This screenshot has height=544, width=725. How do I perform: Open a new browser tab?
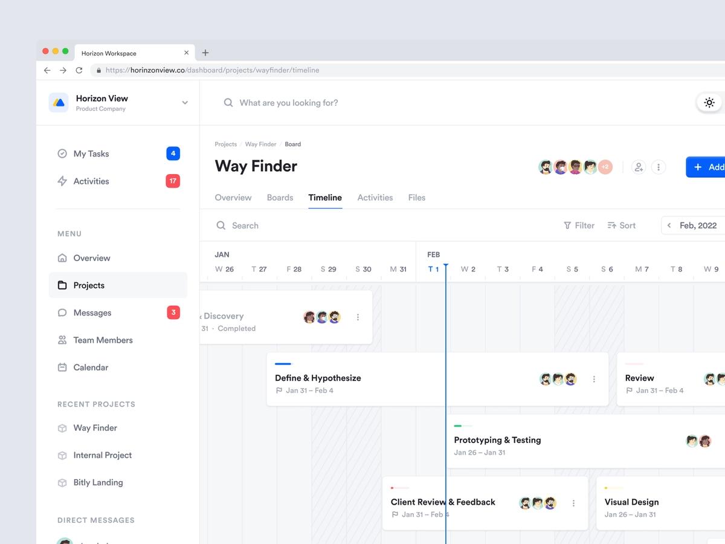[x=205, y=53]
